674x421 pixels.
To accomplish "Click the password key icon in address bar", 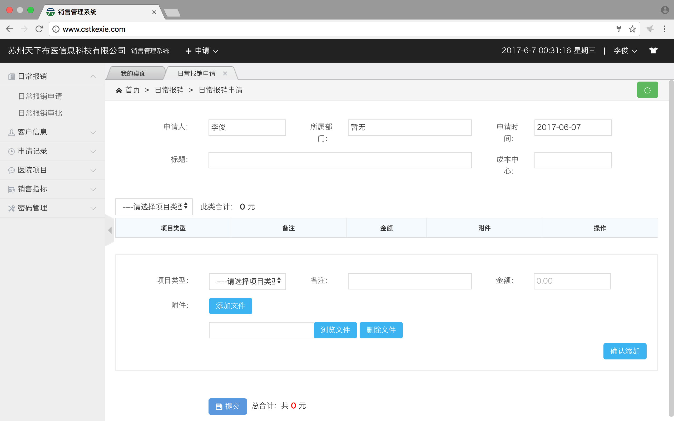I will click(618, 29).
